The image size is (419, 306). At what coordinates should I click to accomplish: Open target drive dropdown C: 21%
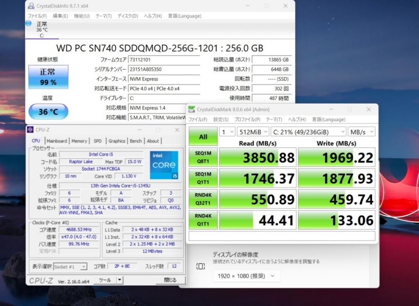click(308, 132)
